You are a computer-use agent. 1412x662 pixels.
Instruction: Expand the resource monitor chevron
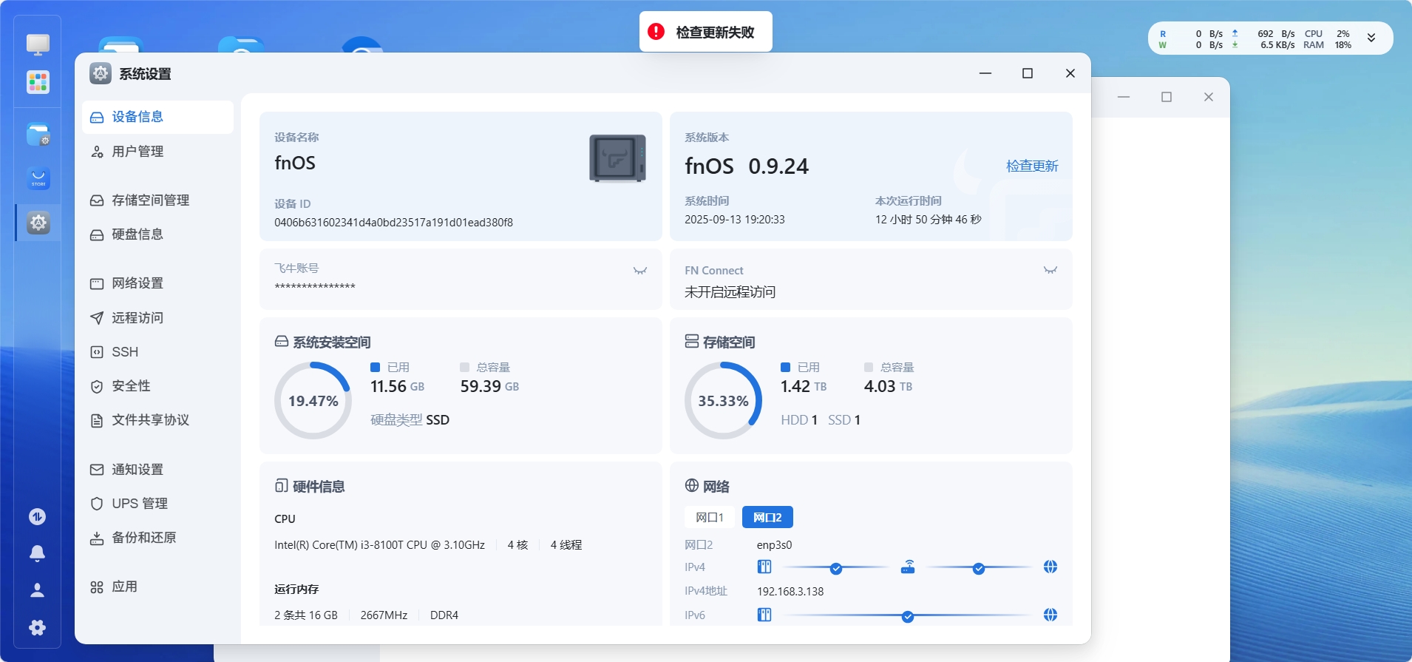click(x=1371, y=38)
